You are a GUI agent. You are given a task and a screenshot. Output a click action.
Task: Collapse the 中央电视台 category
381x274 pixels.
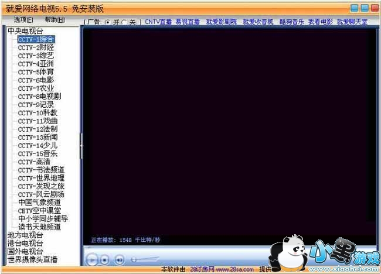(x=25, y=31)
